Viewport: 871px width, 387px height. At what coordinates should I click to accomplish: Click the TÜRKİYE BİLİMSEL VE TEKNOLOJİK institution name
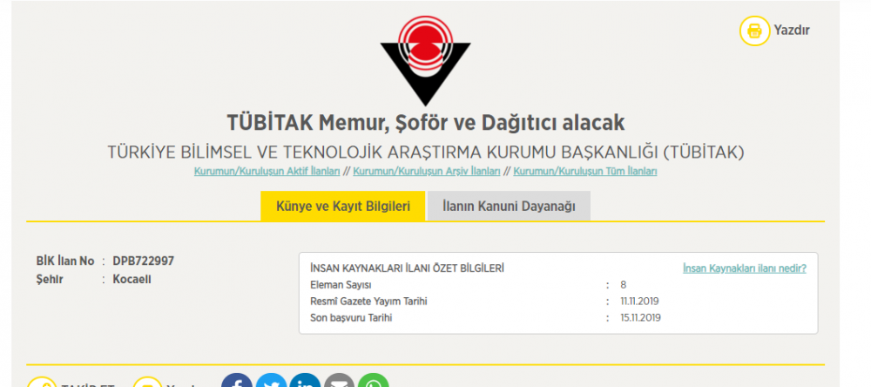pos(426,152)
